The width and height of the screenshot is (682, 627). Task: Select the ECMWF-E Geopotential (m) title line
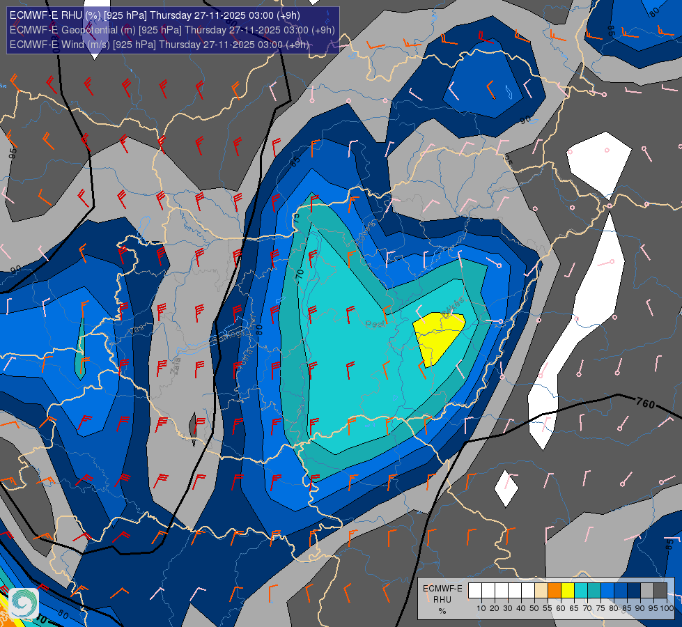172,30
